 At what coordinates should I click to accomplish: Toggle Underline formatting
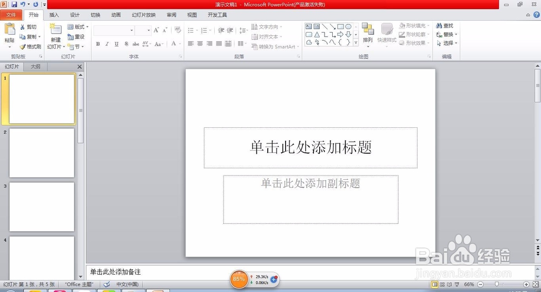pyautogui.click(x=116, y=44)
